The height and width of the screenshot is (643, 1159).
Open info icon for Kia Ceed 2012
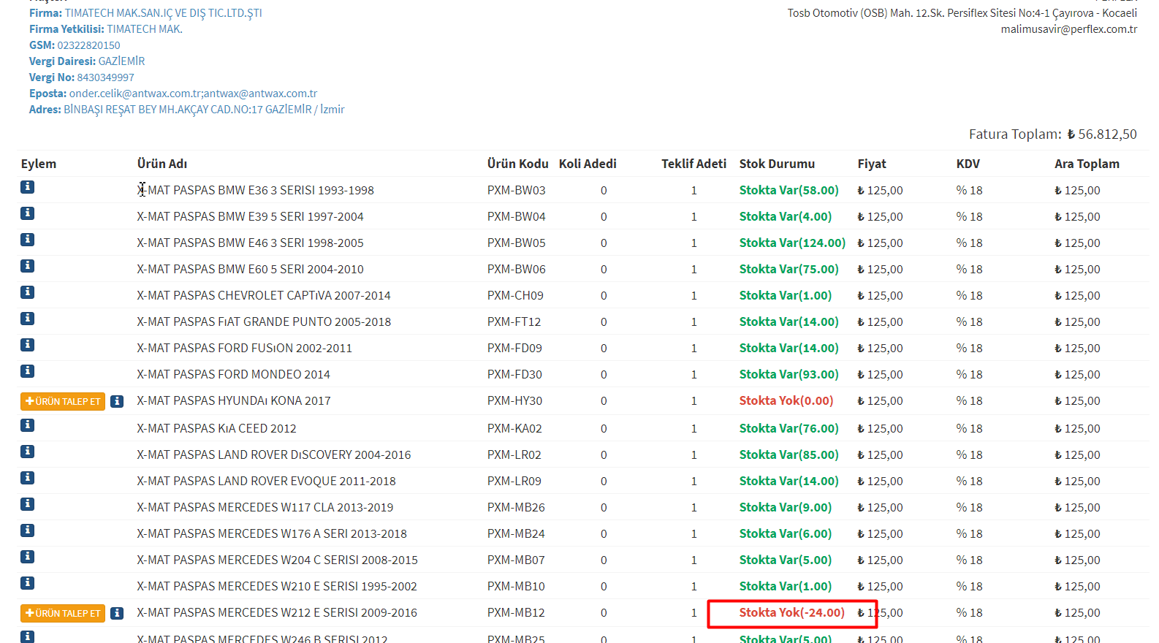pyautogui.click(x=27, y=425)
